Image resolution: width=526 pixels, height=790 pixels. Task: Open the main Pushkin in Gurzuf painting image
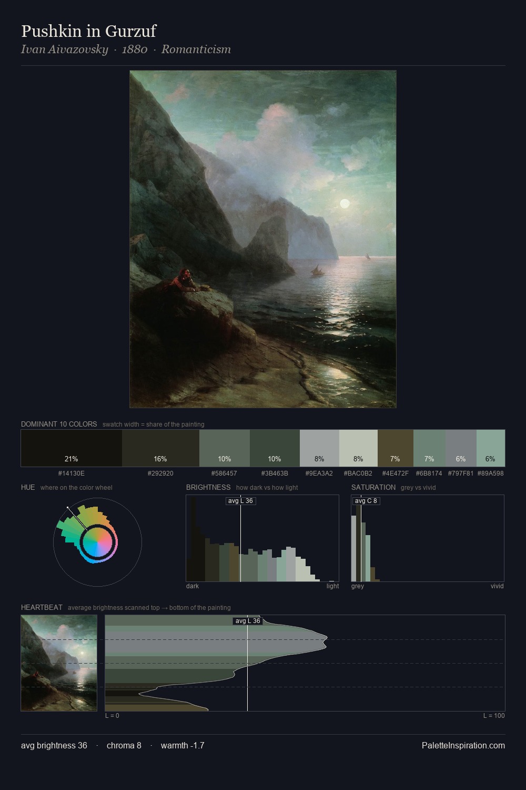click(x=263, y=239)
